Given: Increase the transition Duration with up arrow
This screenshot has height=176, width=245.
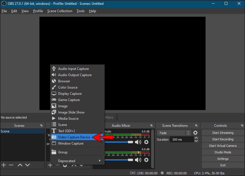Looking at the screenshot, I should click(196, 138).
